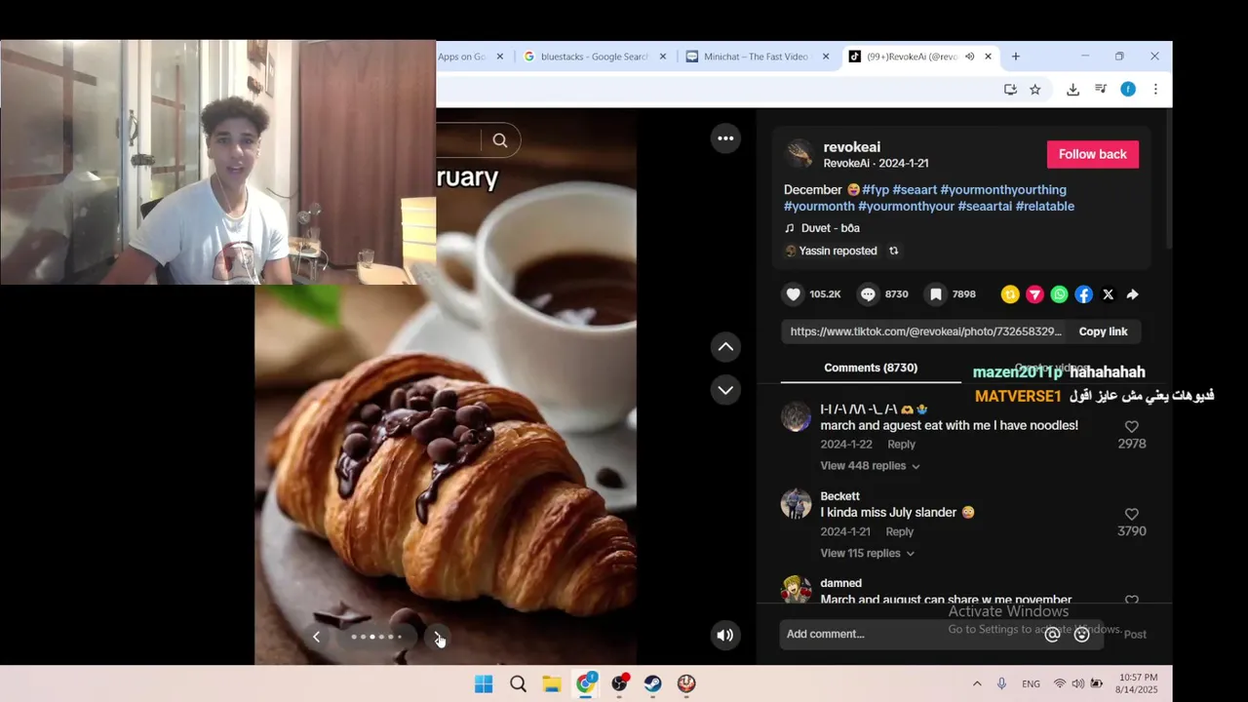Switch to the bluestacks - Google Search tab
The height and width of the screenshot is (702, 1248).
(x=594, y=57)
